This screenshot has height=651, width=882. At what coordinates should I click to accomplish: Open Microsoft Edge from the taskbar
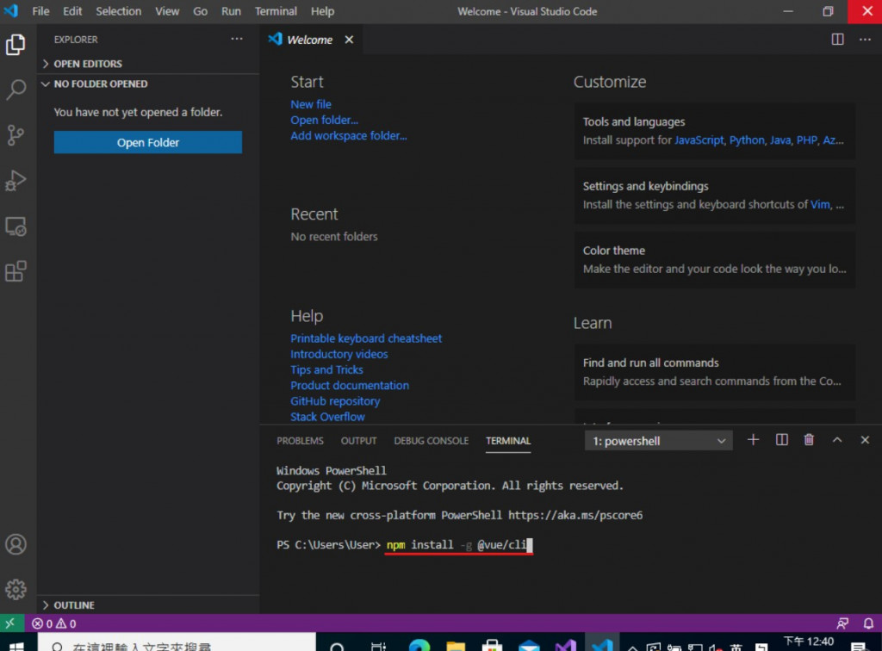pyautogui.click(x=419, y=645)
